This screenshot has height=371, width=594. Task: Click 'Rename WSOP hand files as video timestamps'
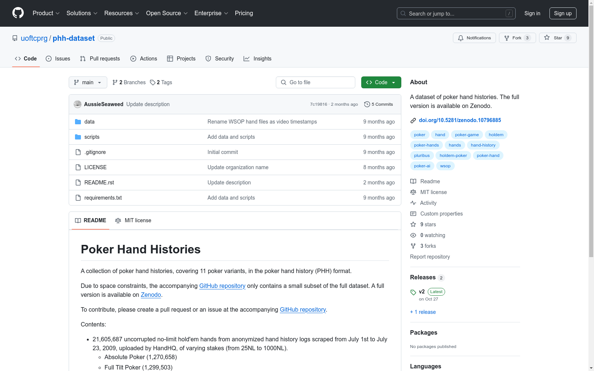262,122
